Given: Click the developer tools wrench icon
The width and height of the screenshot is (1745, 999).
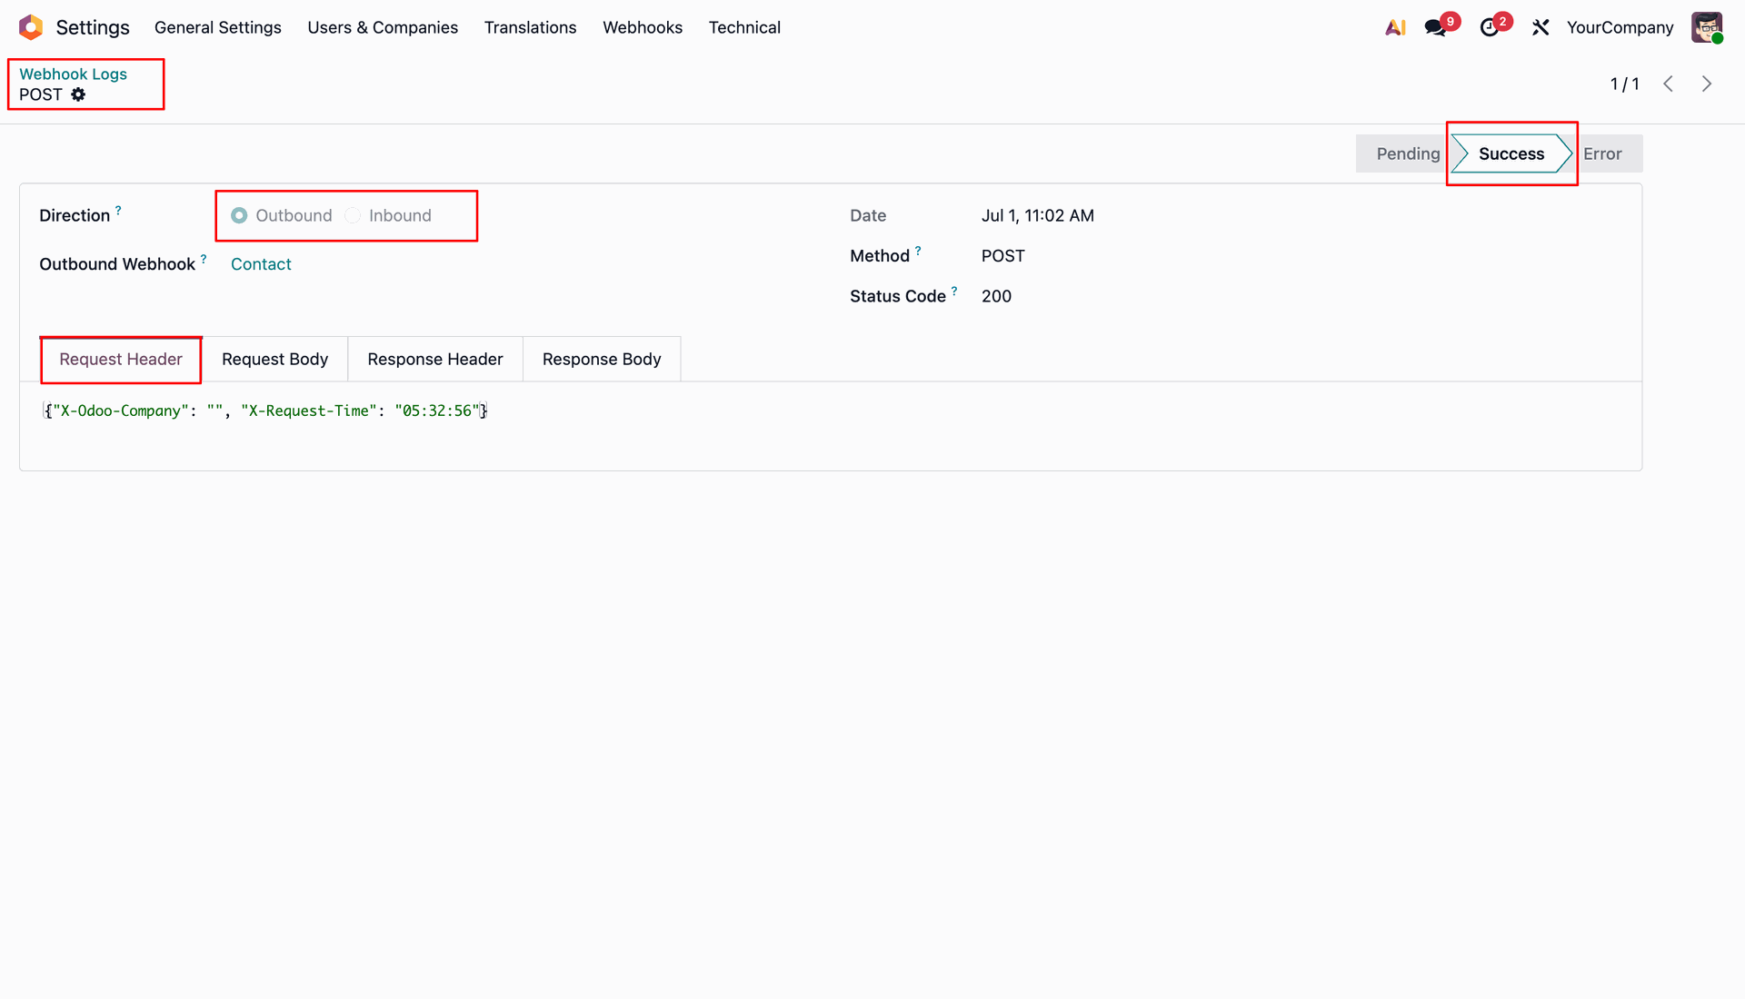Looking at the screenshot, I should [x=1541, y=27].
